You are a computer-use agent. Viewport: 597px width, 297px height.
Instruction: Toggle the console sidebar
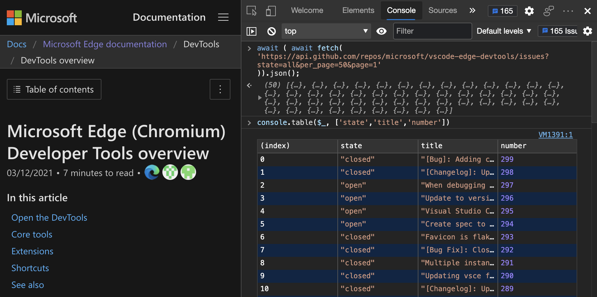pyautogui.click(x=252, y=31)
